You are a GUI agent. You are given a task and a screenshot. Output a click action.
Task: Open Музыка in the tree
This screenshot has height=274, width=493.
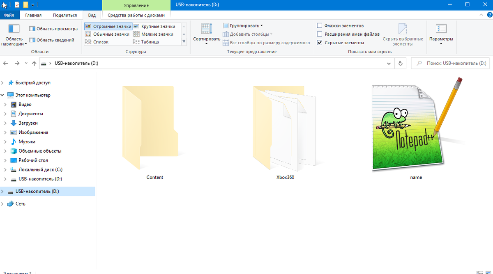(27, 142)
